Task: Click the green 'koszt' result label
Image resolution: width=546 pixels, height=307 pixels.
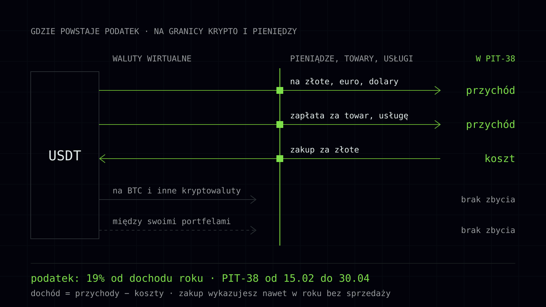Action: pyautogui.click(x=500, y=159)
